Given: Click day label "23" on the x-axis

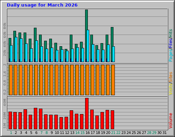Looking at the screenshot, I should click(123, 133).
